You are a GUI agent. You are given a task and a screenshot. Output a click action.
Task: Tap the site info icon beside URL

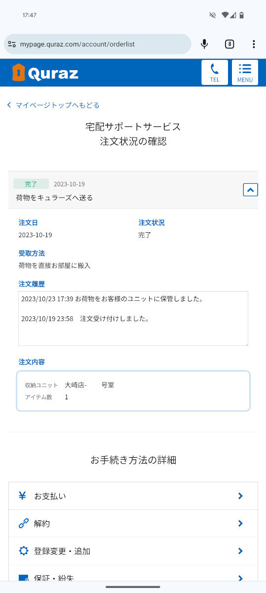click(12, 44)
